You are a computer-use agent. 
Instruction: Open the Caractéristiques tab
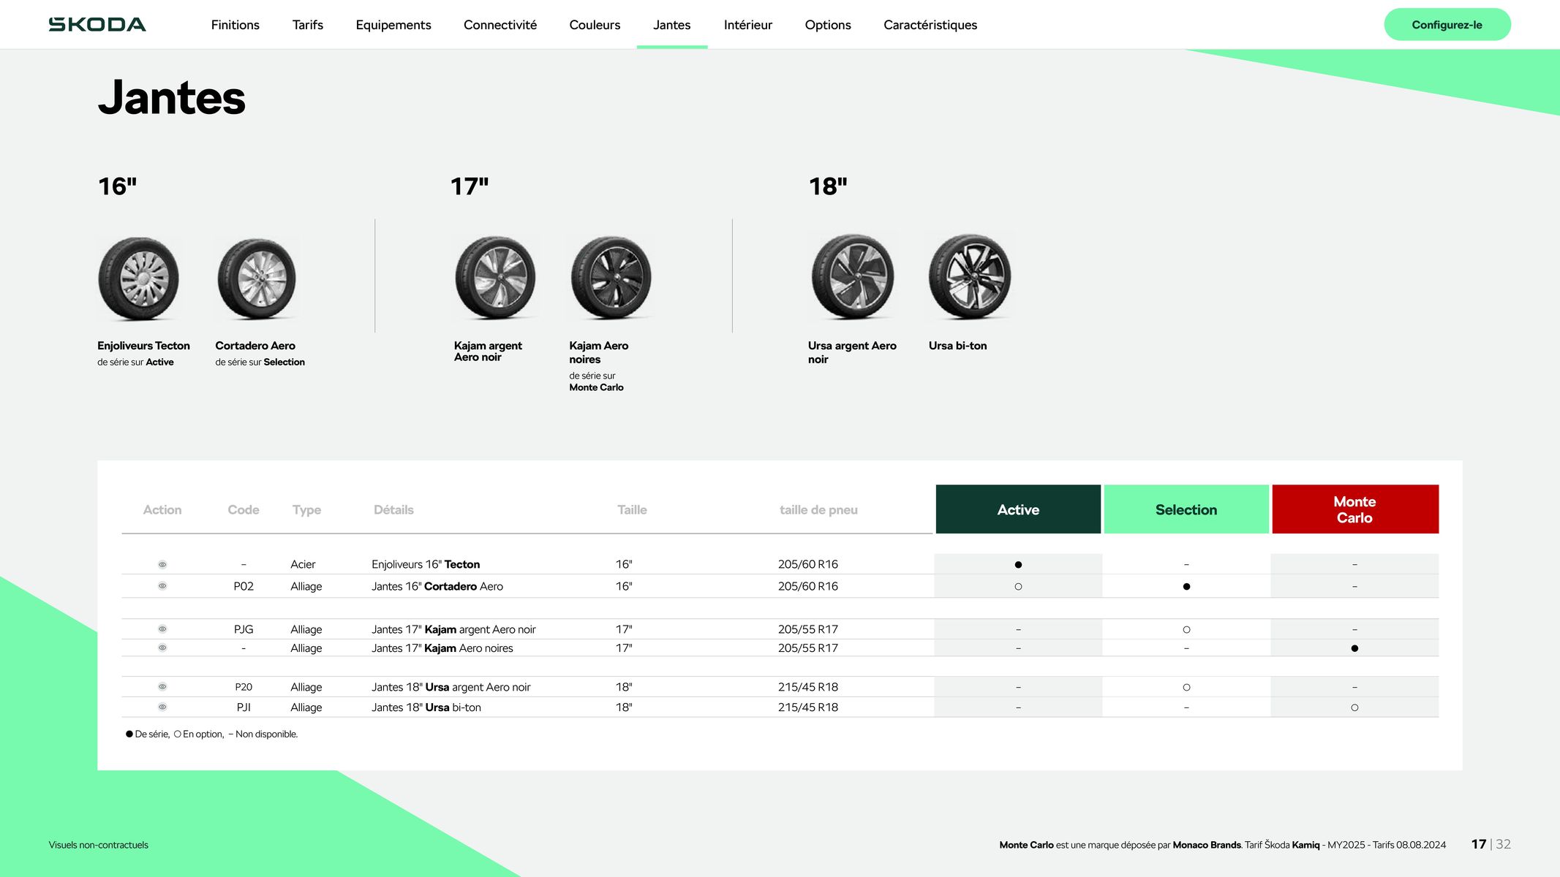930,25
